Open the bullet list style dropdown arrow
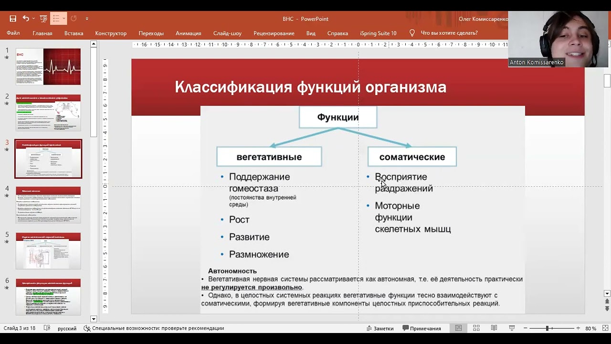This screenshot has width=611, height=344. [63, 19]
